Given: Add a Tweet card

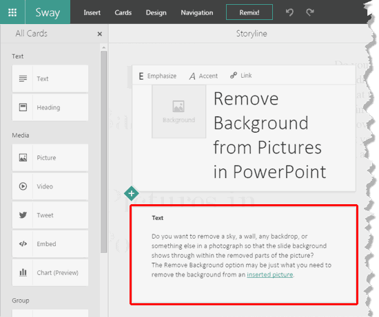Looking at the screenshot, I should coord(50,215).
